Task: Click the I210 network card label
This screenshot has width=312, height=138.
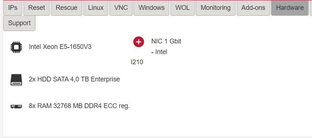Action: (137, 62)
